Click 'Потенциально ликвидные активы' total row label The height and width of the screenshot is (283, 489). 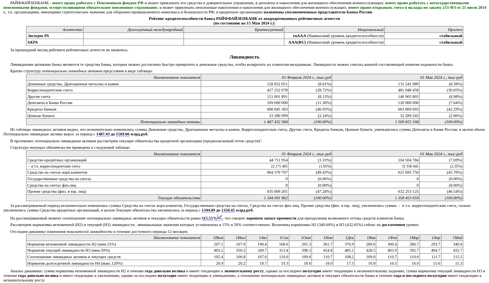click(170, 122)
